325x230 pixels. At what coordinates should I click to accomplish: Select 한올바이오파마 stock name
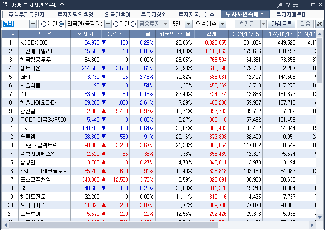coord(38,102)
